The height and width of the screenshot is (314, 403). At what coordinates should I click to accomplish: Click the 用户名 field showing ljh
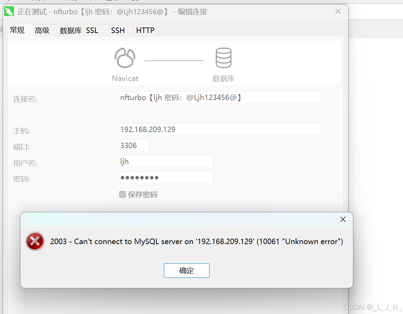pos(166,162)
